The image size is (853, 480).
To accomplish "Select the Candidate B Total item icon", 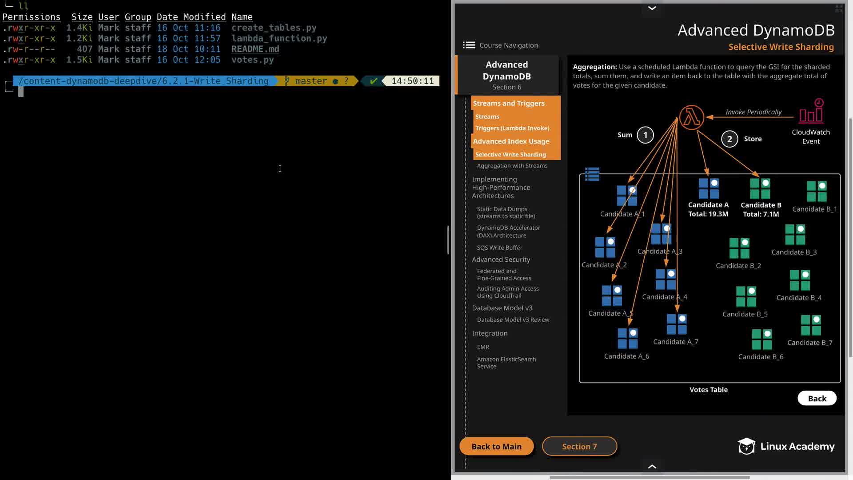I will point(760,188).
